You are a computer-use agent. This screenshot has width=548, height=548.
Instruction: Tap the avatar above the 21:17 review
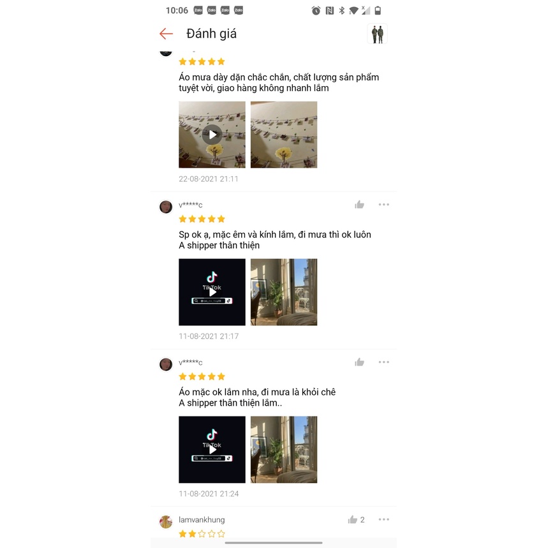[x=166, y=207]
